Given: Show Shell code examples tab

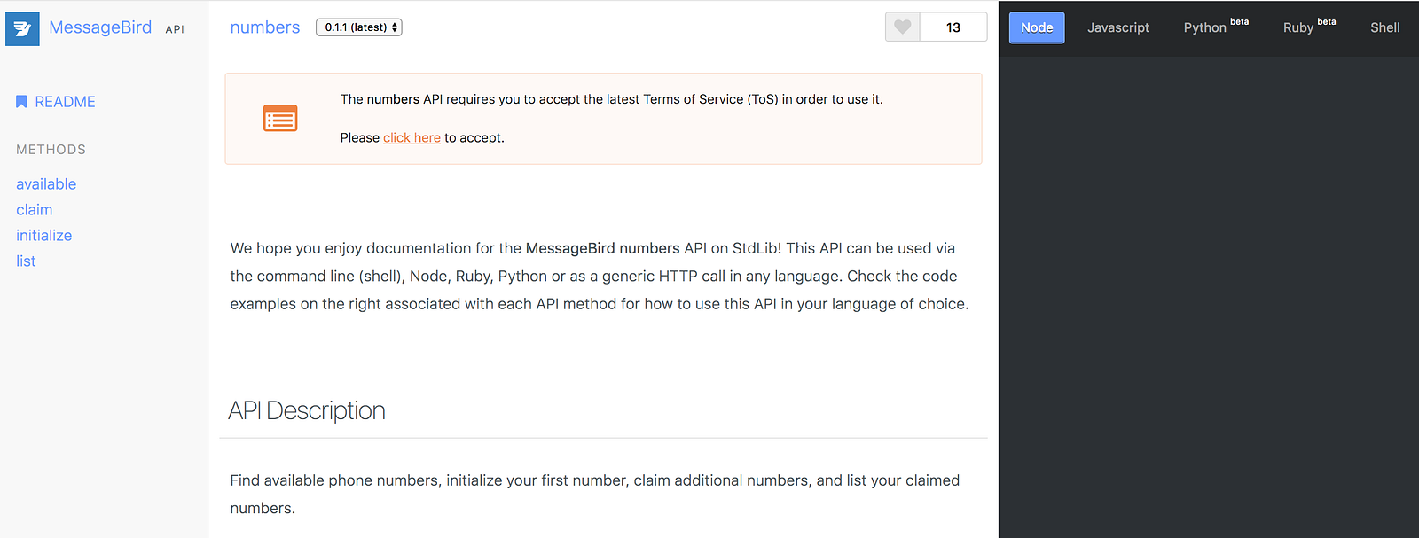Looking at the screenshot, I should click(x=1384, y=27).
